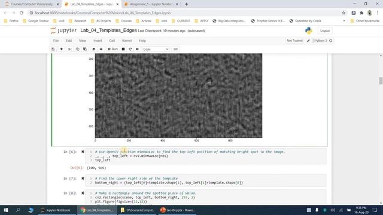This screenshot has height=215, width=383.
Task: Open Lec-04.pptx PowerPoint taskbar item
Action: (x=178, y=210)
